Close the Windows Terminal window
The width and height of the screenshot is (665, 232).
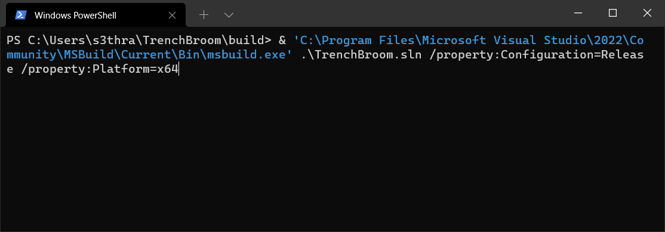tap(647, 13)
